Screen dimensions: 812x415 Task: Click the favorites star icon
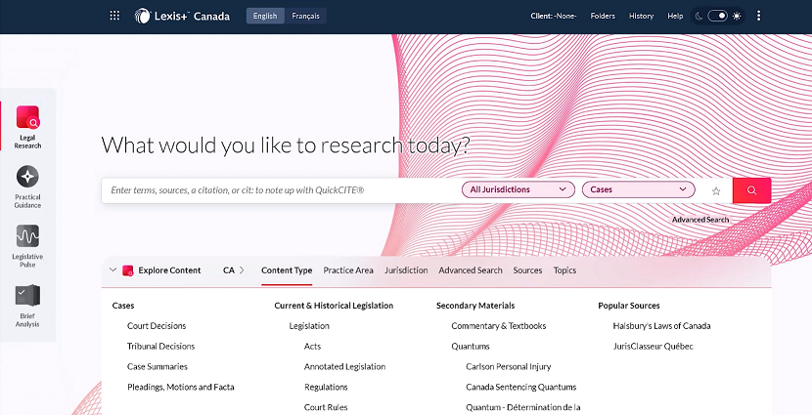pyautogui.click(x=716, y=191)
